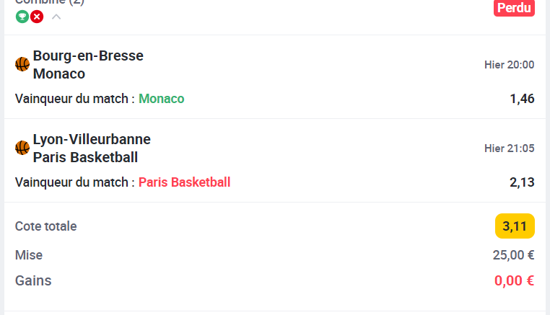Open the Lyon-Villeurbanne vs Paris Basketball match

(92, 148)
